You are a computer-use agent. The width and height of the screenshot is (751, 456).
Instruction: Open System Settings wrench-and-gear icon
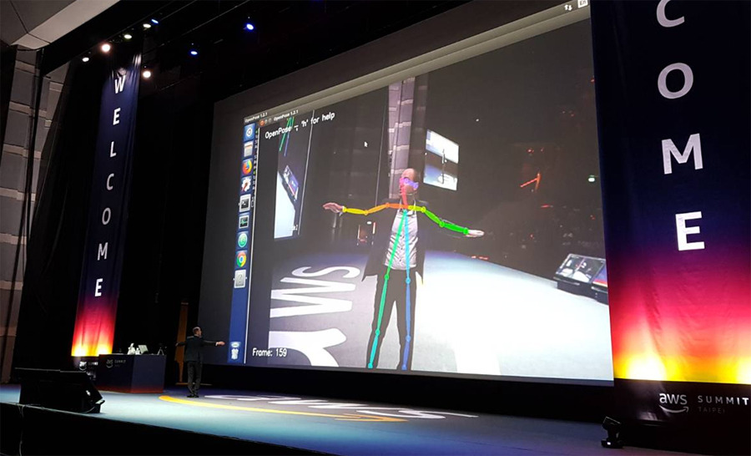click(246, 185)
